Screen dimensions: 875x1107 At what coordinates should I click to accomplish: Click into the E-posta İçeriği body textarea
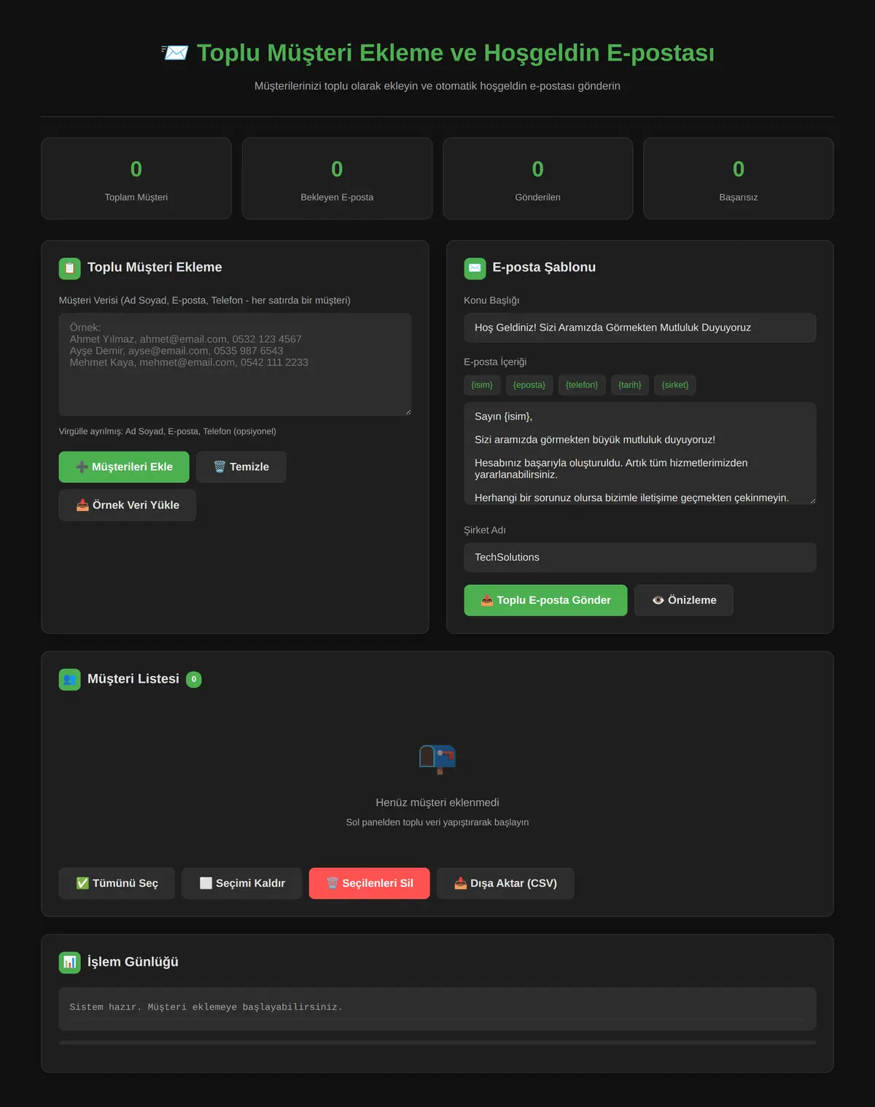pos(640,454)
